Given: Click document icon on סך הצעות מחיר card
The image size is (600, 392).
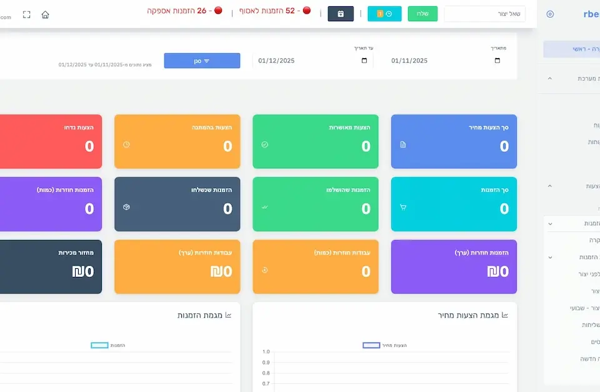Looking at the screenshot, I should [403, 144].
